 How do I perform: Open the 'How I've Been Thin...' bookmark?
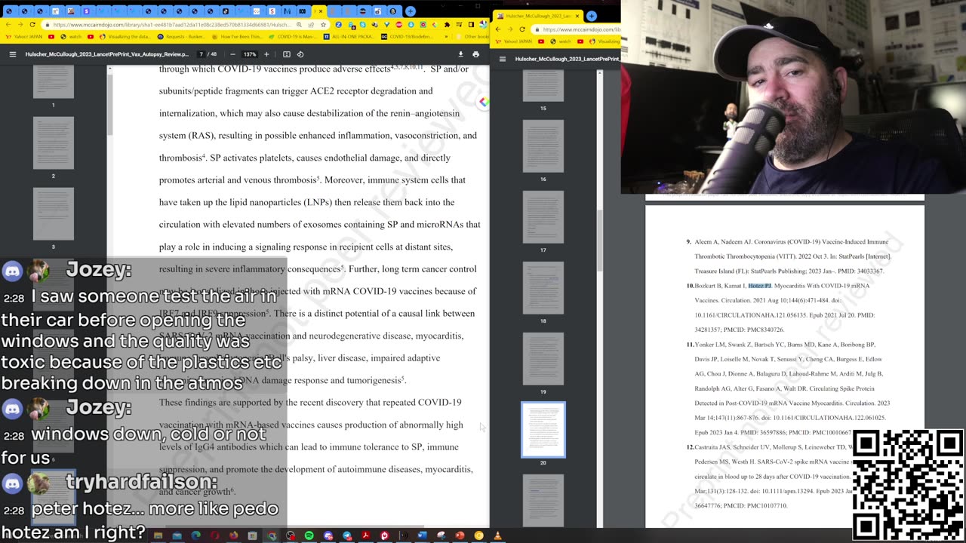237,36
